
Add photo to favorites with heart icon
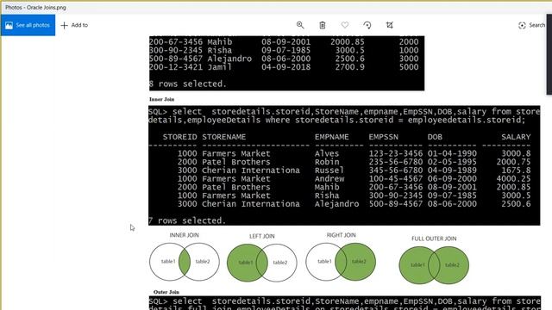click(345, 25)
